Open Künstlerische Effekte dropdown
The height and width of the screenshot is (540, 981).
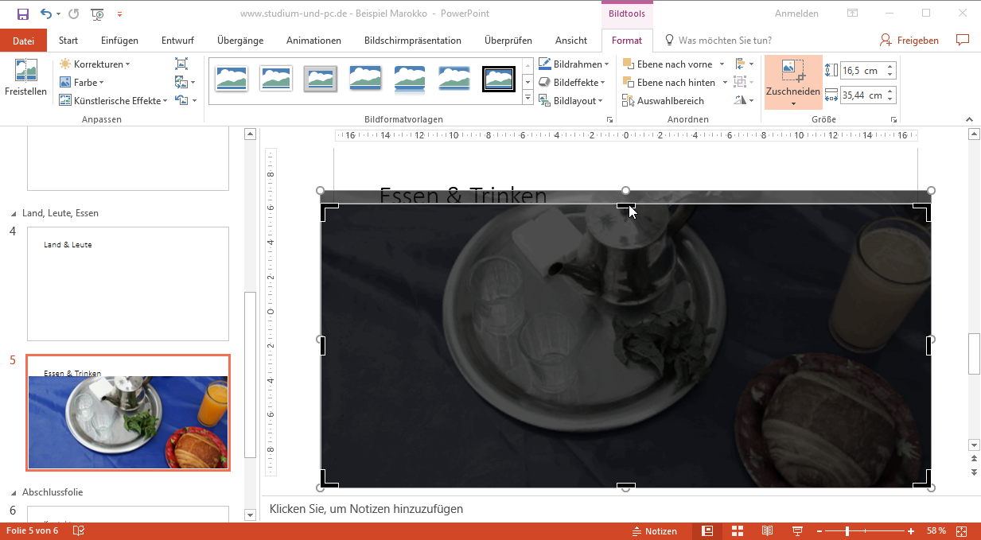pyautogui.click(x=113, y=100)
